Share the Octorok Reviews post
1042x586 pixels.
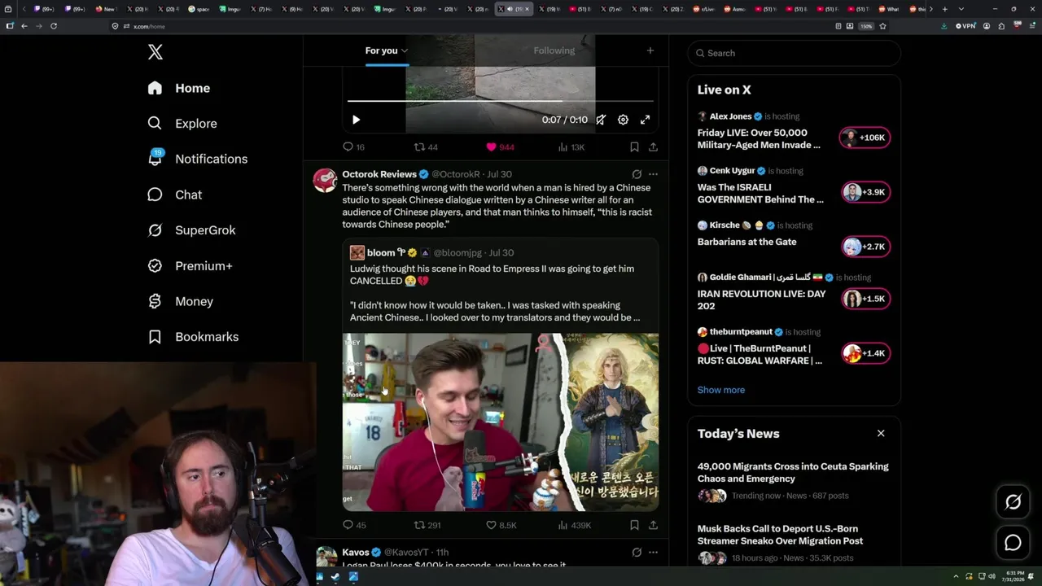pos(653,525)
